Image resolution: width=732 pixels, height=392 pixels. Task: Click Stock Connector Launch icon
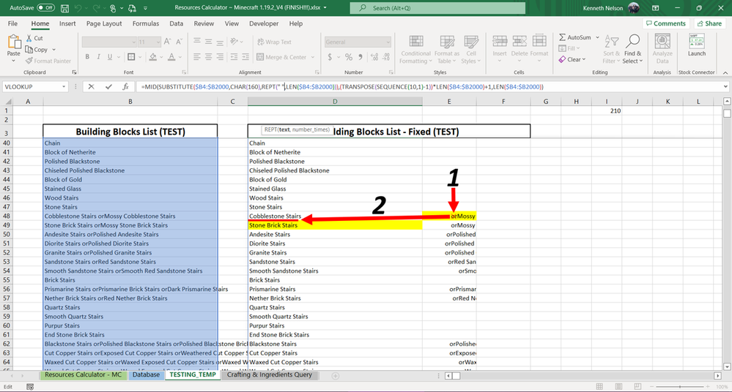click(x=697, y=41)
